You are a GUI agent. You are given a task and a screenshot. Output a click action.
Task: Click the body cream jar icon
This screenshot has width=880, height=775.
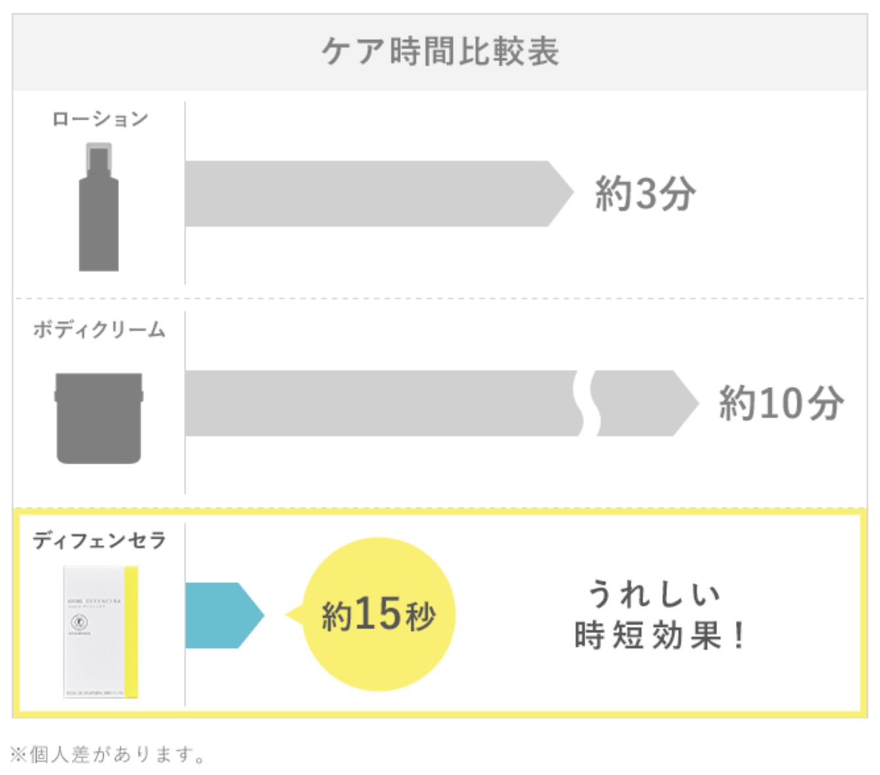pyautogui.click(x=99, y=418)
